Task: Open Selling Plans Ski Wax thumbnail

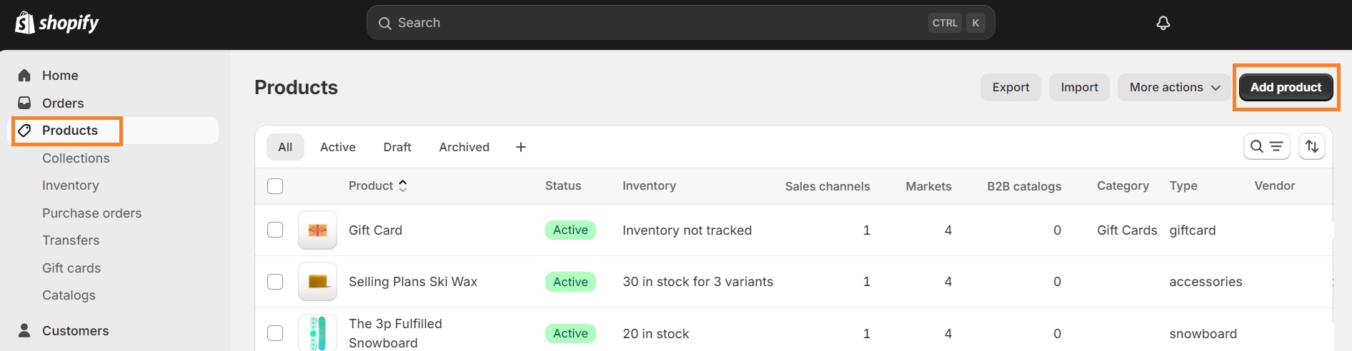Action: click(317, 281)
